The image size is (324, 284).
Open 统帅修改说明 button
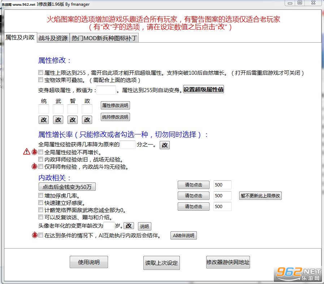(x=115, y=117)
